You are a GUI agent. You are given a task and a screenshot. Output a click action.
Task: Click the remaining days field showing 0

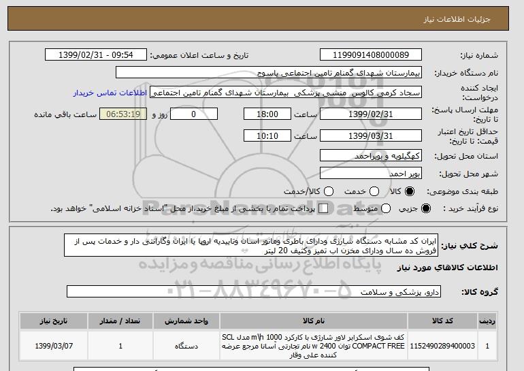click(x=194, y=114)
